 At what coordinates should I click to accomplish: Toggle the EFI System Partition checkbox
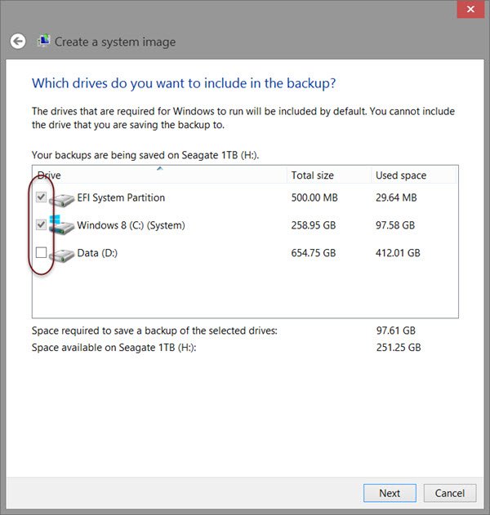(42, 197)
